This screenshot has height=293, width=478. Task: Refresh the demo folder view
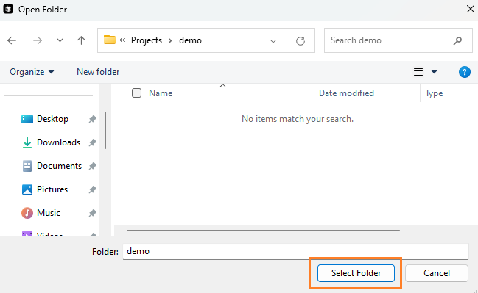[300, 41]
